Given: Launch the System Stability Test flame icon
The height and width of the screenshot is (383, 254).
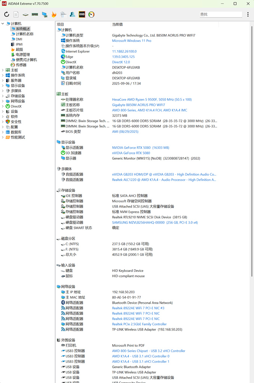Looking at the screenshot, I should [54, 15].
